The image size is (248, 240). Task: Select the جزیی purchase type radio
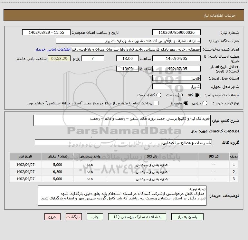click(205, 103)
